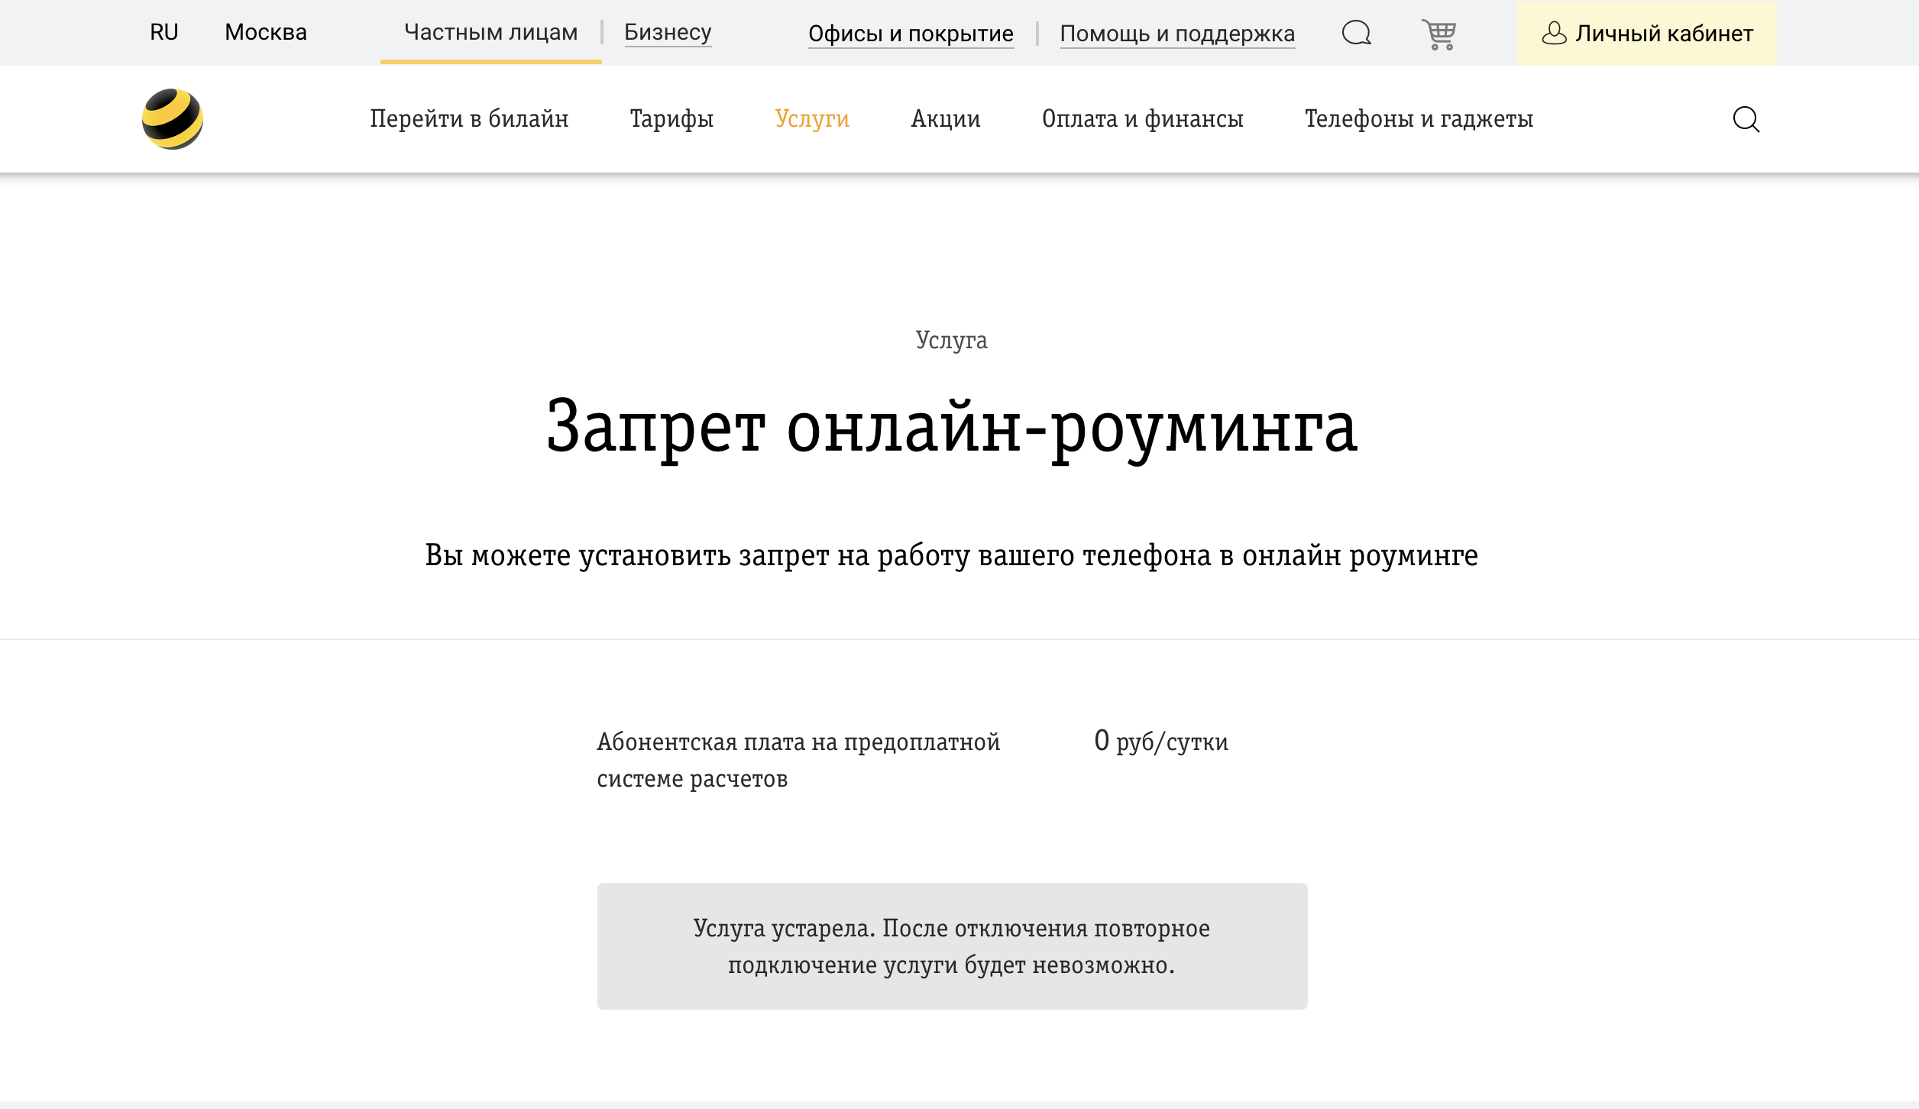Open the Тарифы menu
This screenshot has height=1109, width=1919.
pyautogui.click(x=671, y=119)
